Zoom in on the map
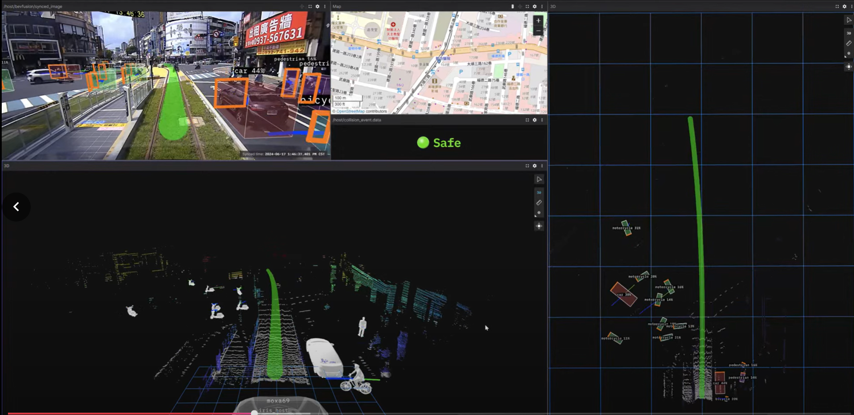854x415 pixels. (539, 20)
